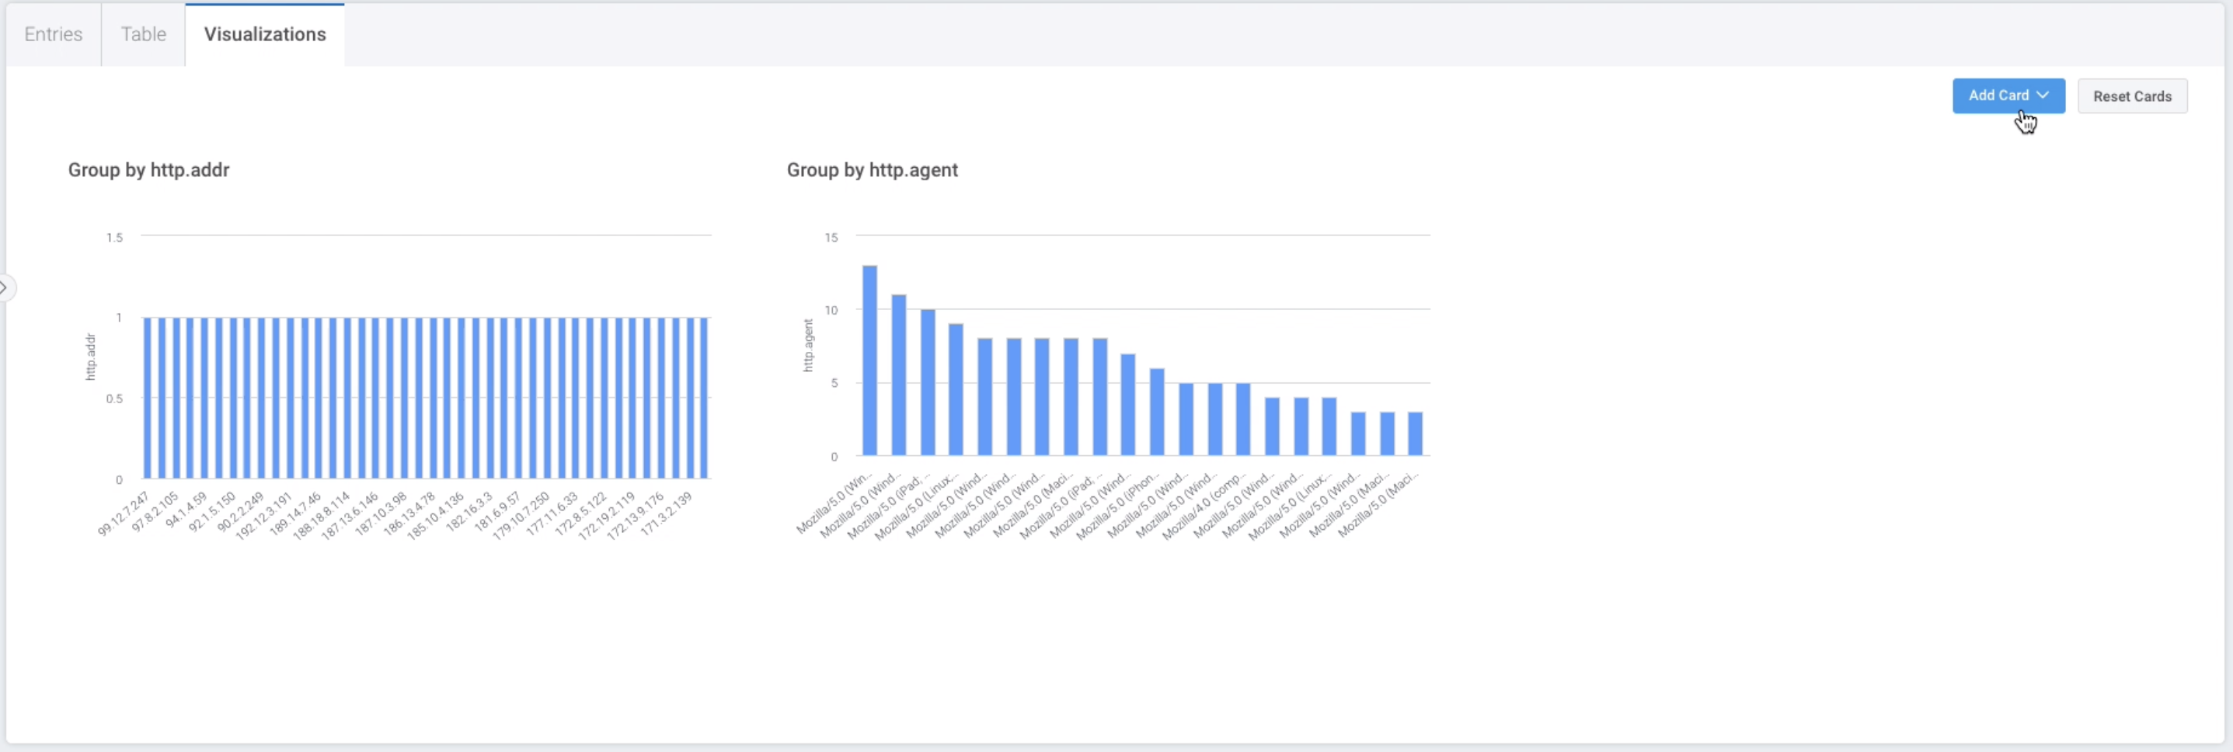Click the vertical http.agent y-axis title
The height and width of the screenshot is (752, 2233).
pos(808,345)
